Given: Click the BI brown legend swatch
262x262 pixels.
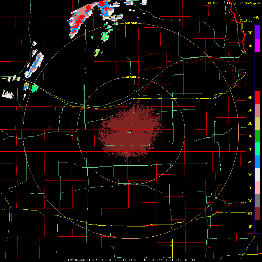Looking at the screenshot, I should click(x=257, y=214).
